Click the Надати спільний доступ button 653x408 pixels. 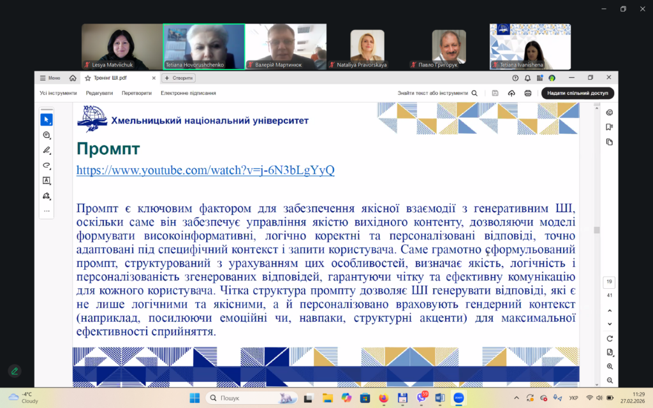click(577, 93)
